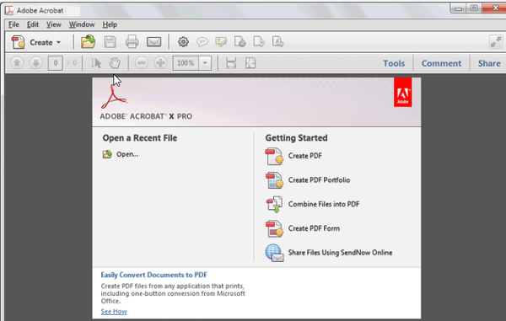
Task: Select the sticky note comment icon
Action: tap(202, 42)
